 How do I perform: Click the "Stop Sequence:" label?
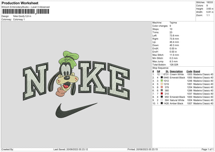(x=161, y=68)
